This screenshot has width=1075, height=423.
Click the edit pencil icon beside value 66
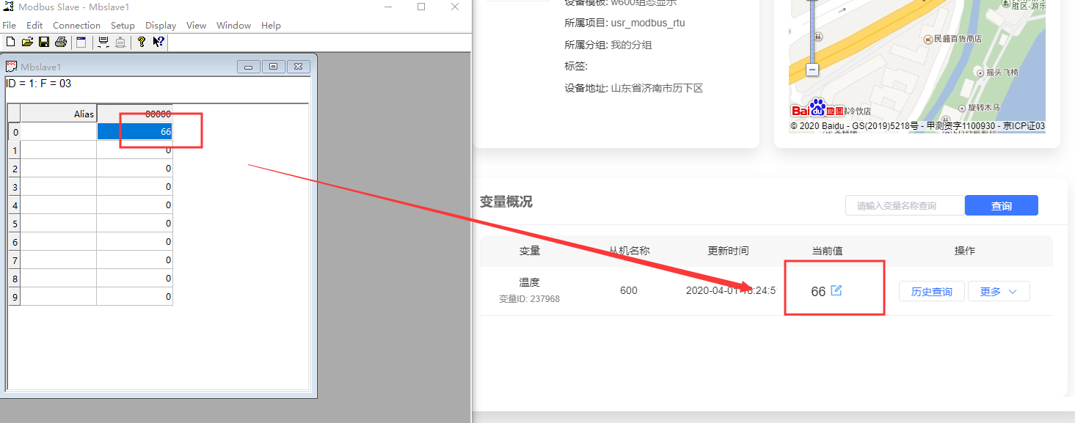[836, 291]
